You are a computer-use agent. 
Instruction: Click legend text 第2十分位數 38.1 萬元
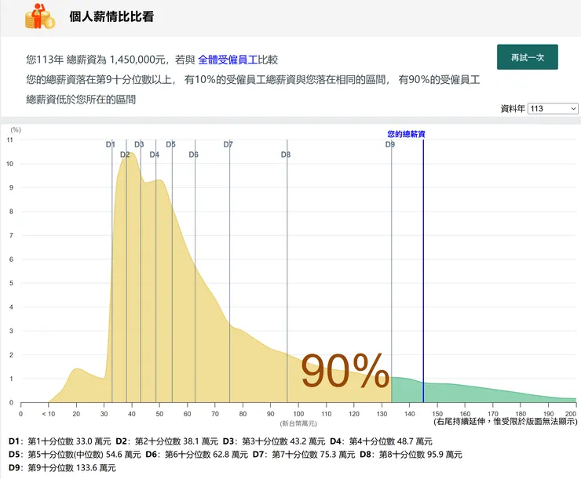177,441
